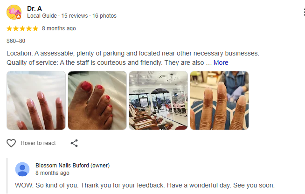Open the last photo of a hand
The width and height of the screenshot is (305, 194).
[219, 100]
